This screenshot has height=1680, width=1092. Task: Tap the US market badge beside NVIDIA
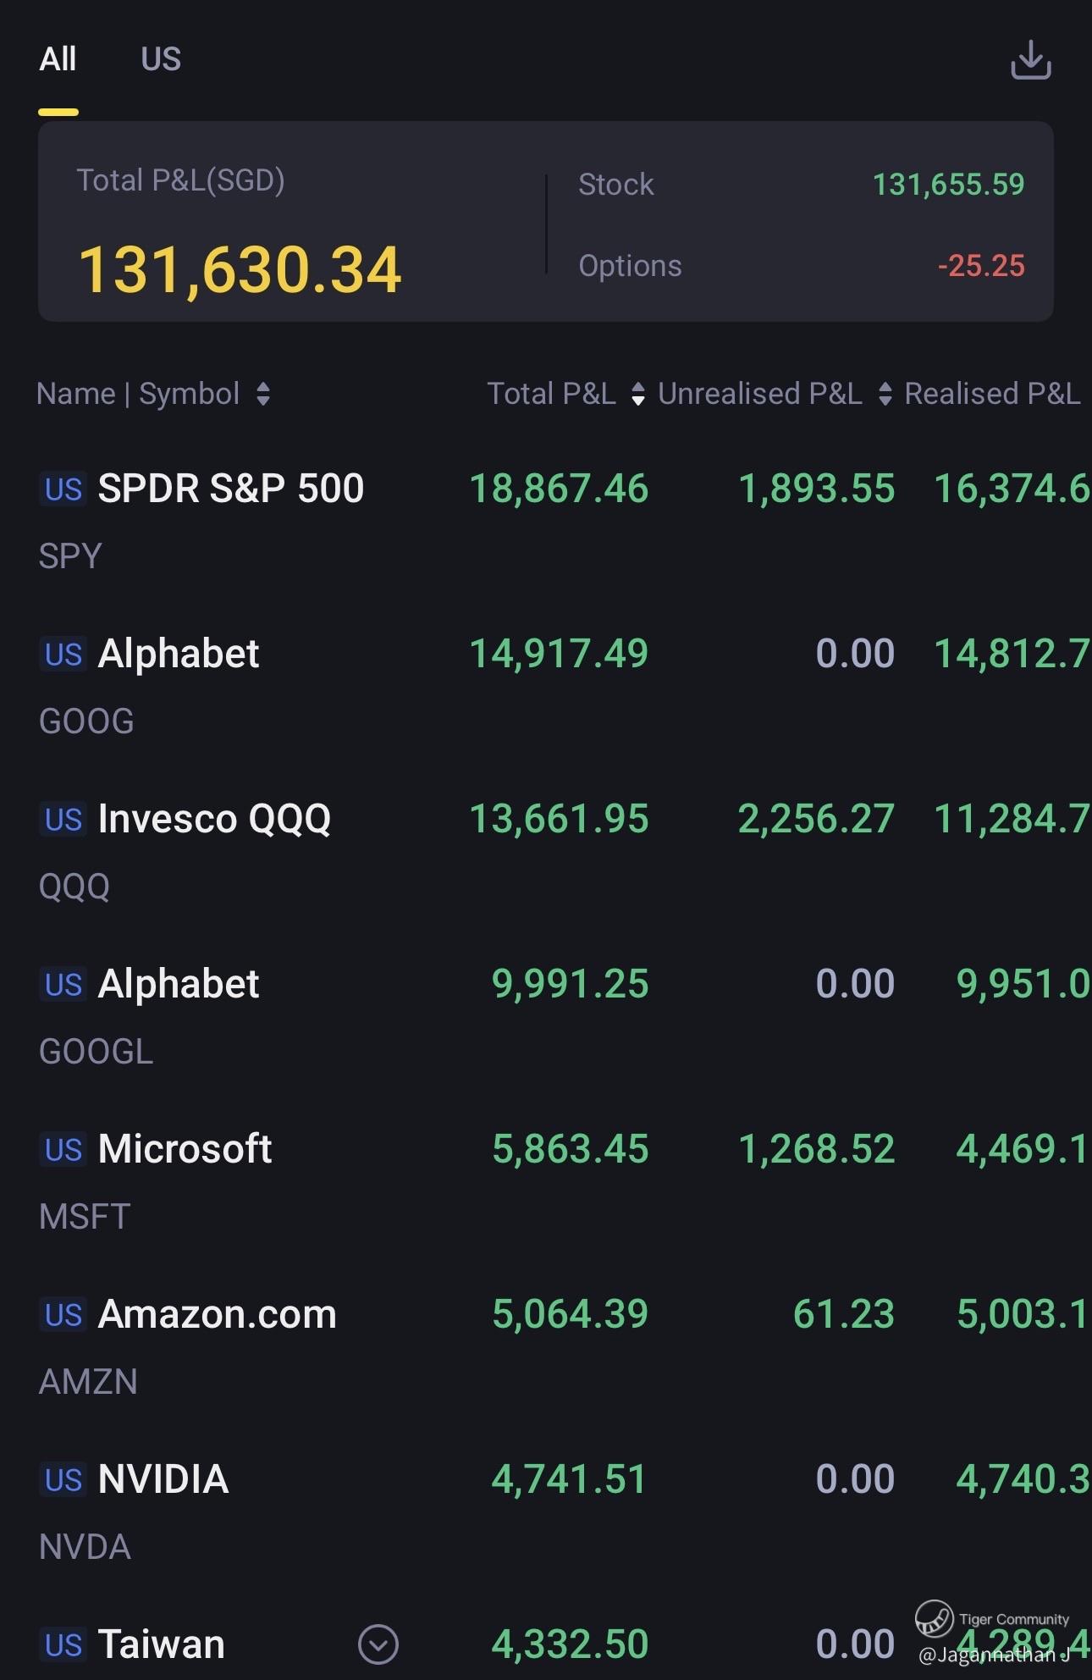click(x=63, y=1480)
